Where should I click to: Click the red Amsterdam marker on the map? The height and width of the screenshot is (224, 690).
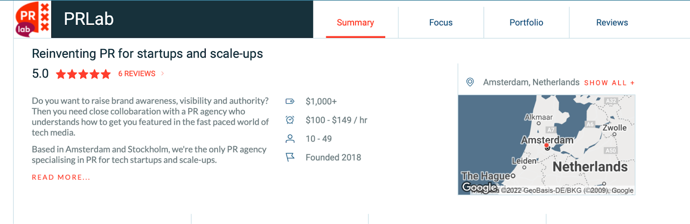547,147
